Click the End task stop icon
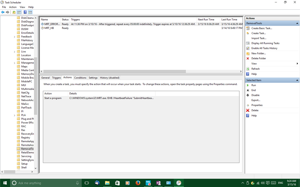Image resolution: width=300 pixels, height=187 pixels. (x=248, y=90)
